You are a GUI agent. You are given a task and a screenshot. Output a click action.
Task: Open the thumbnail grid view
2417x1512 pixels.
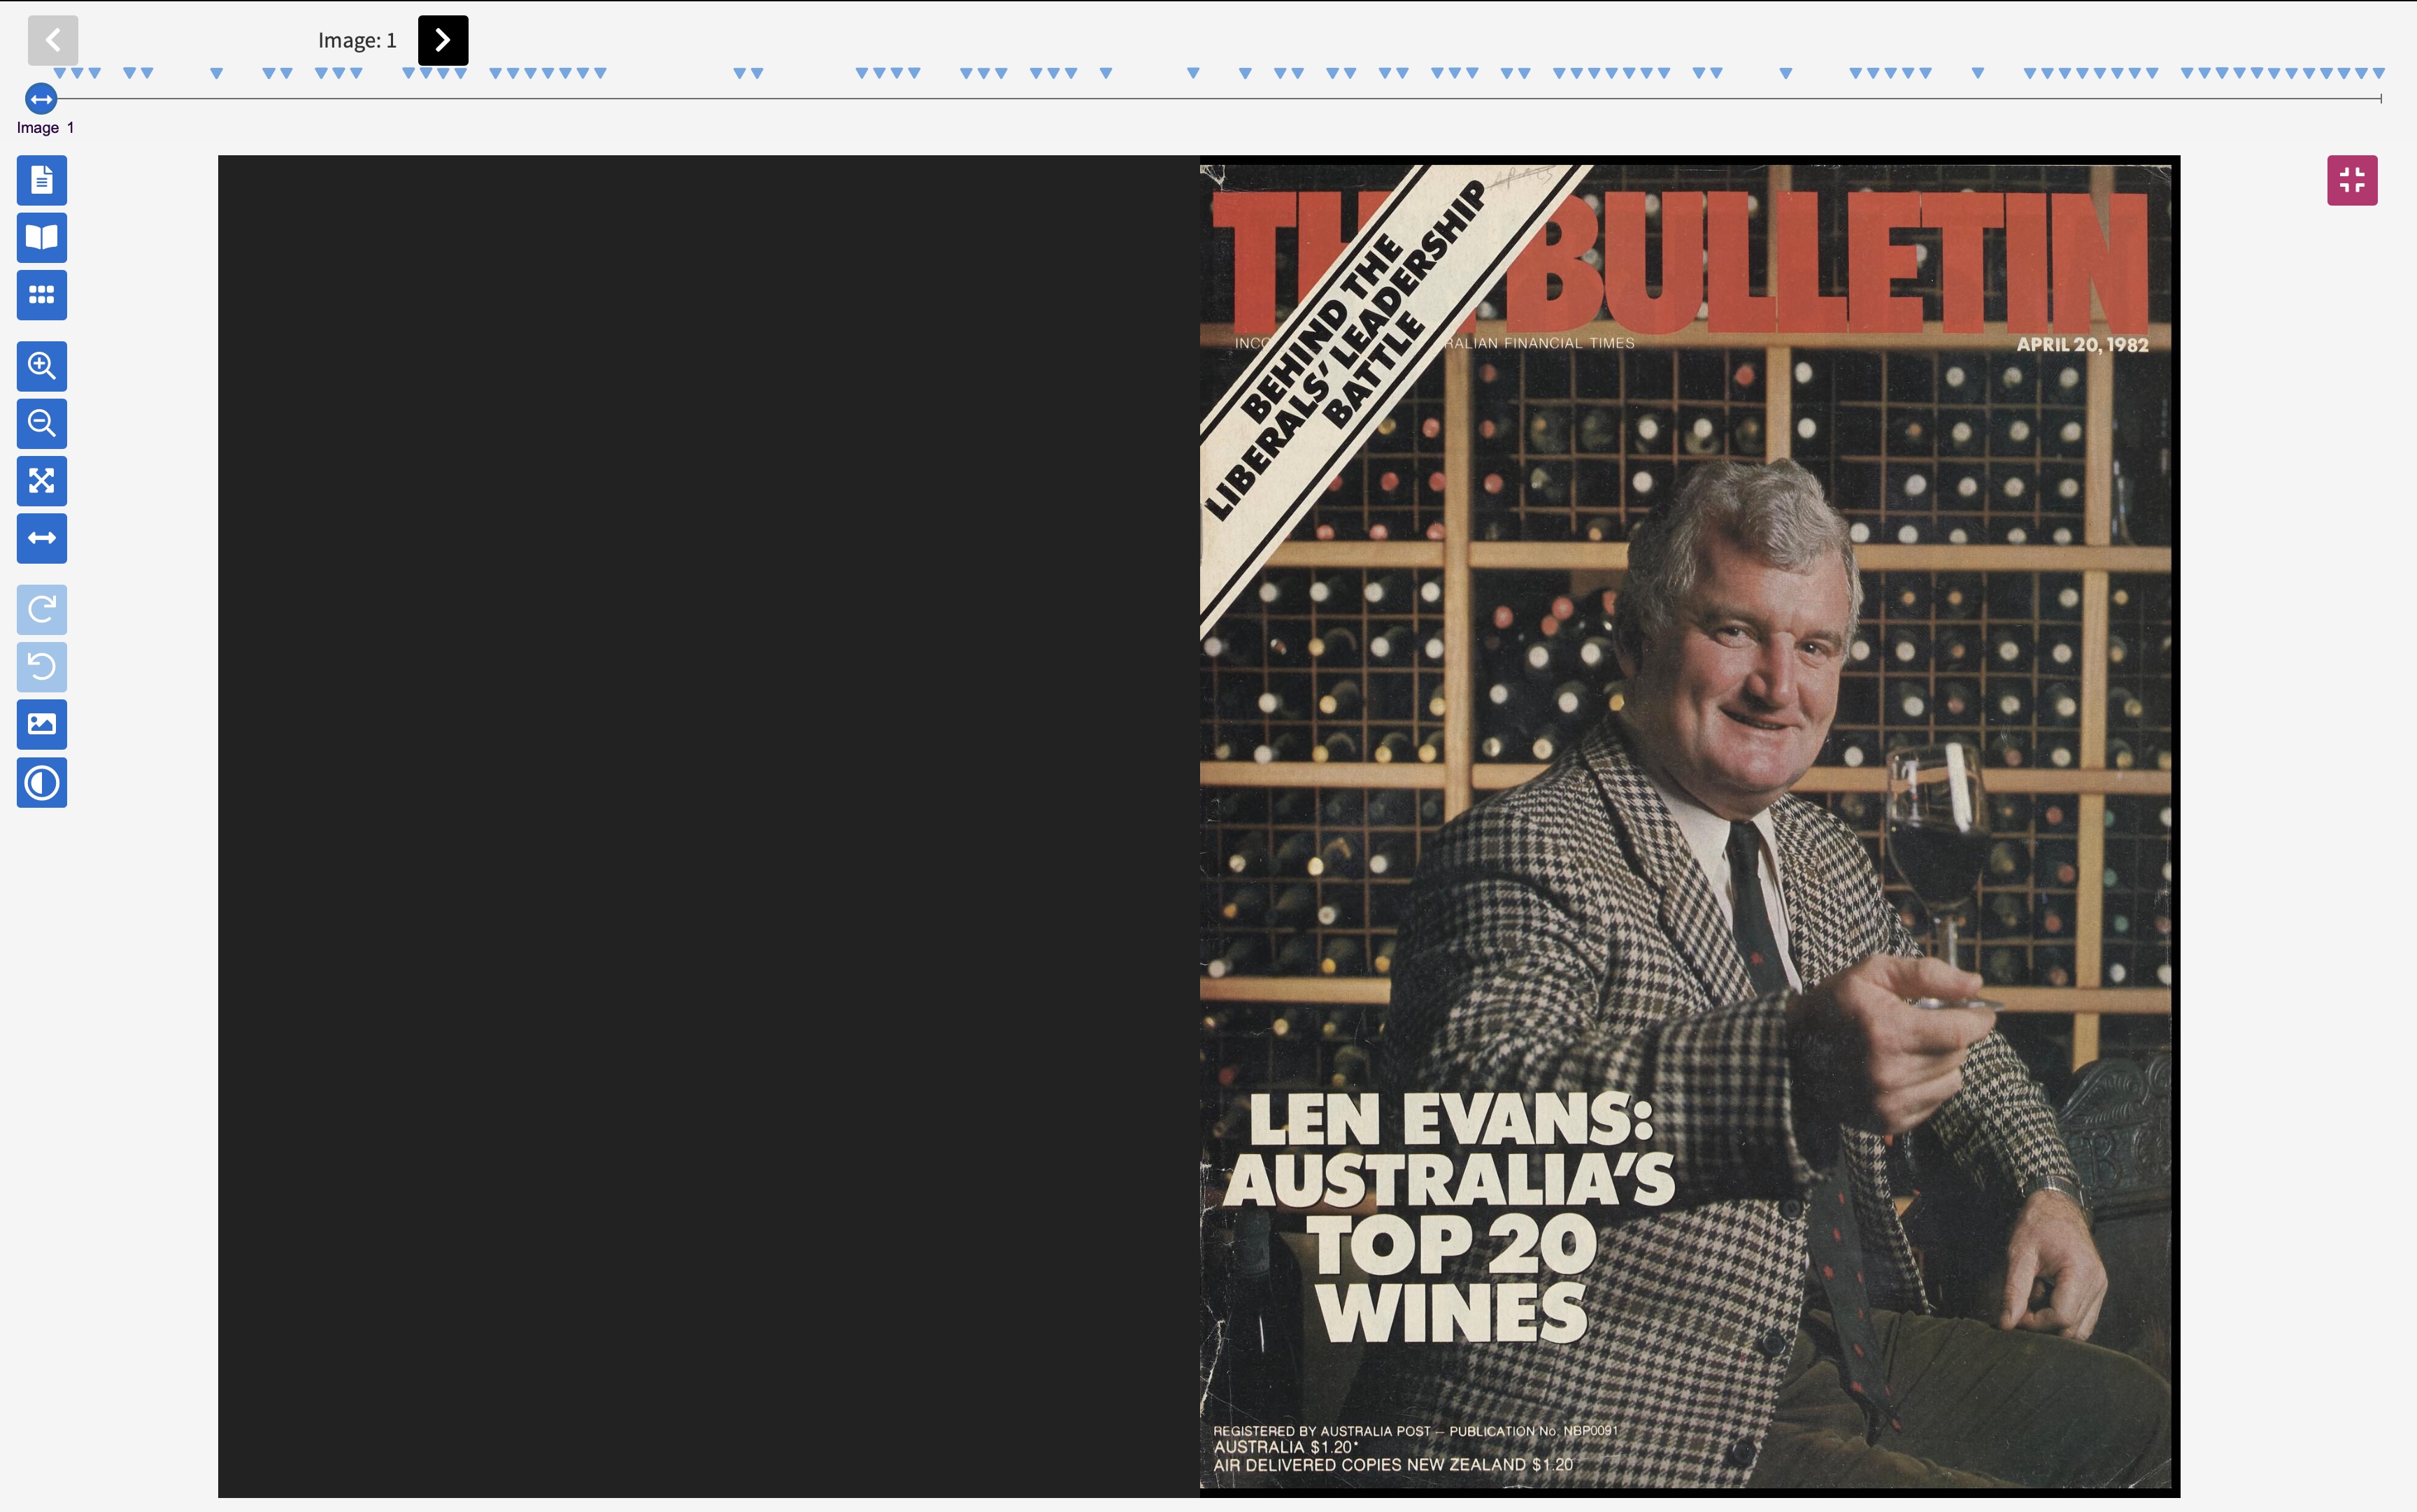(41, 295)
